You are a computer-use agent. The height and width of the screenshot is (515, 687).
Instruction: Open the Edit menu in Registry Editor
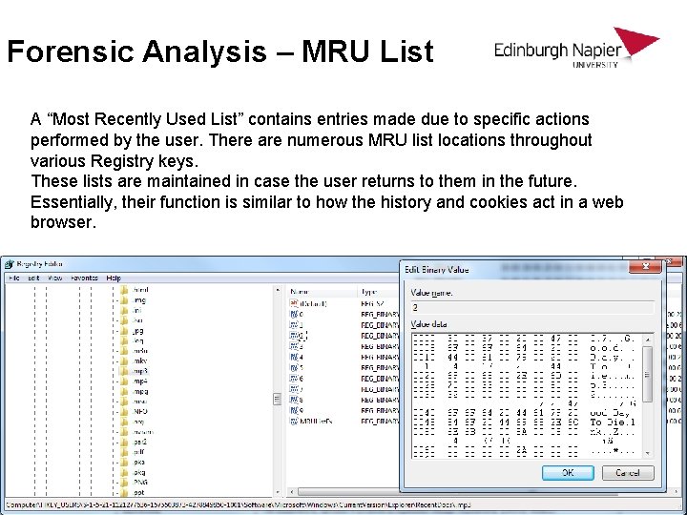(x=33, y=278)
